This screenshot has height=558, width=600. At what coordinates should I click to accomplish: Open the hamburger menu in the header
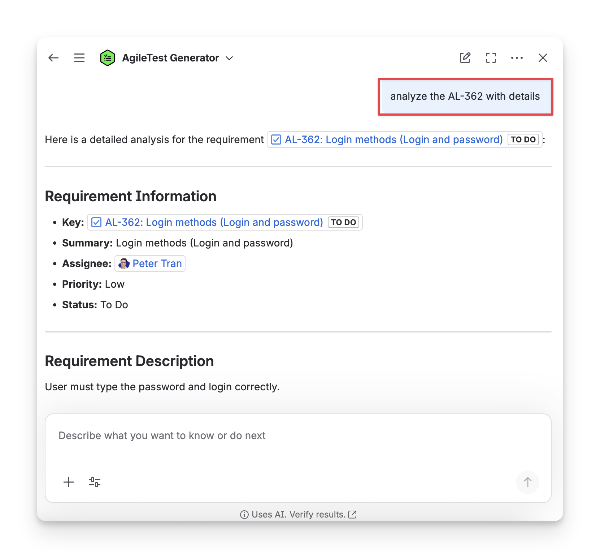pos(79,58)
